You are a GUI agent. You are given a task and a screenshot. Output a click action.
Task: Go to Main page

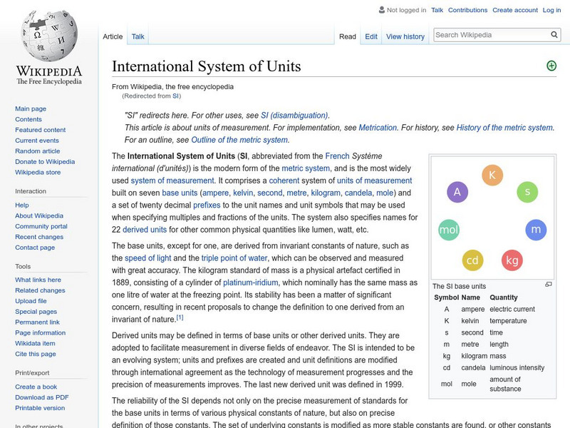coord(31,109)
